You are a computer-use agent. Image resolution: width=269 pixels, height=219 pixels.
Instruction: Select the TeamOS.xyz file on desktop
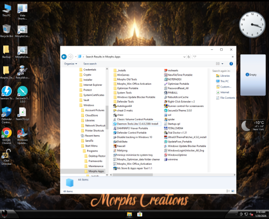23,114
